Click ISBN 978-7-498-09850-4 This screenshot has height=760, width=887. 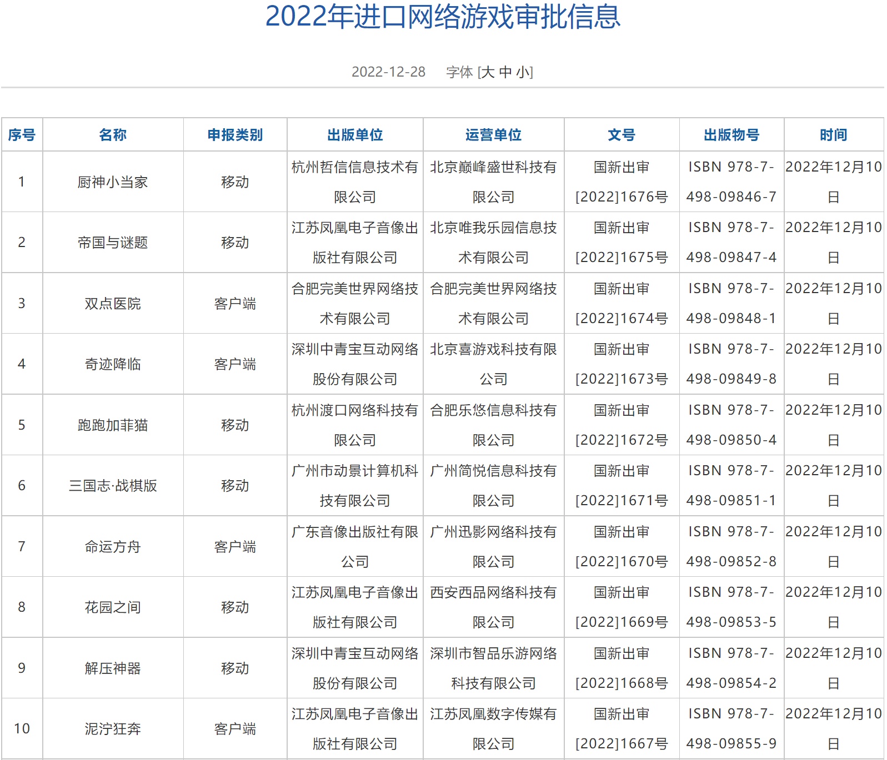coord(731,425)
